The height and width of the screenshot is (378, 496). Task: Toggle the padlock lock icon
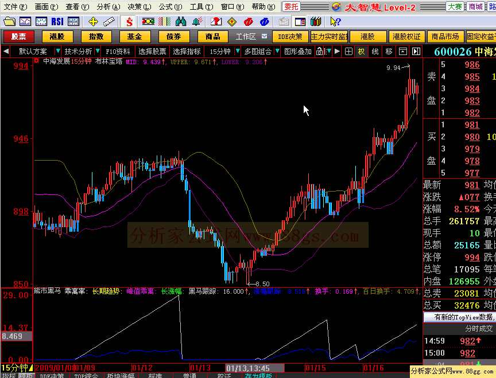coord(320,51)
